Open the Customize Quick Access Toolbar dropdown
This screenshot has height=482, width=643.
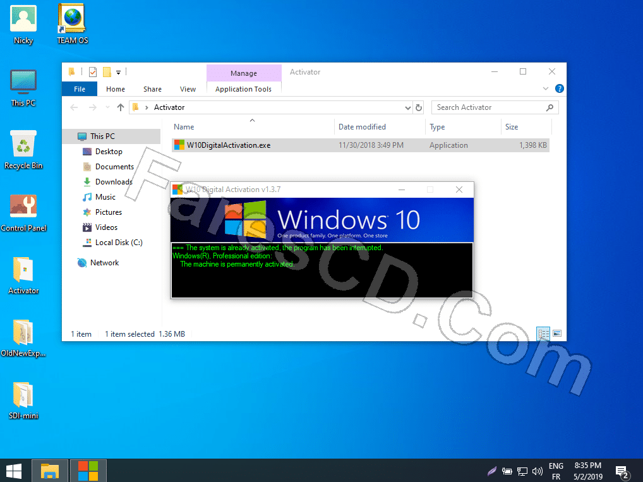[x=118, y=73]
